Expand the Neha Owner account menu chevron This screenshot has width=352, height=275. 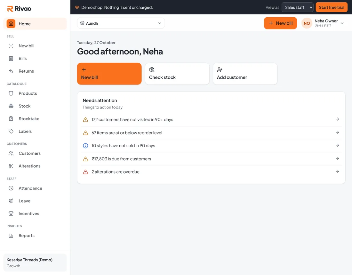pyautogui.click(x=342, y=23)
